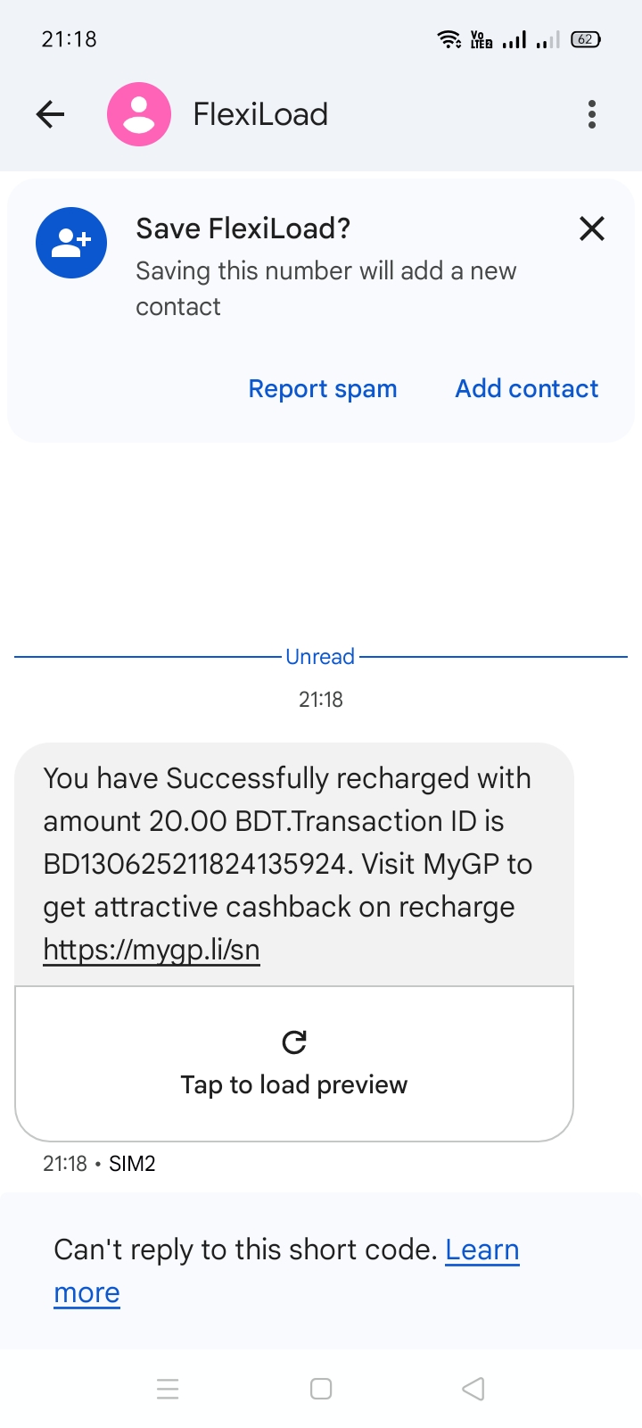
Task: Tap to load preview text
Action: (x=294, y=1085)
